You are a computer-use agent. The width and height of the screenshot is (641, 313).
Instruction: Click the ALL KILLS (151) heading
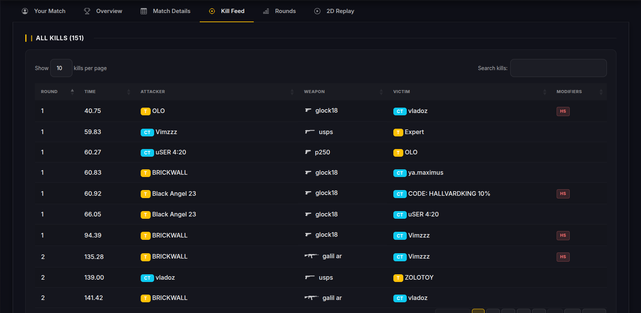coord(60,38)
